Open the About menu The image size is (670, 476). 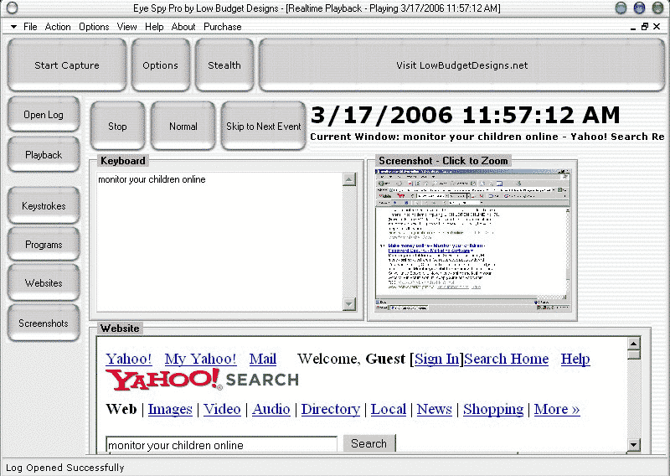[x=183, y=27]
